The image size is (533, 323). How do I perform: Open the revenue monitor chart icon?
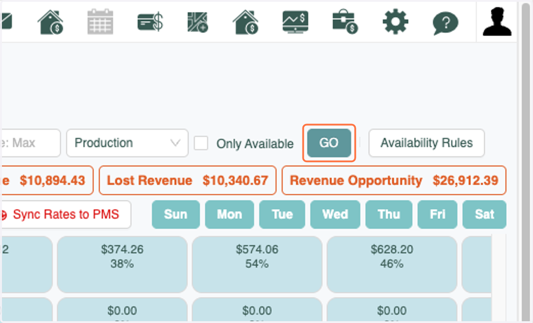[x=296, y=21]
